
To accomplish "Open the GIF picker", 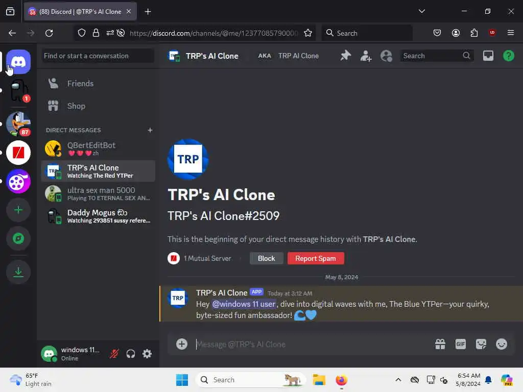I will pyautogui.click(x=461, y=344).
